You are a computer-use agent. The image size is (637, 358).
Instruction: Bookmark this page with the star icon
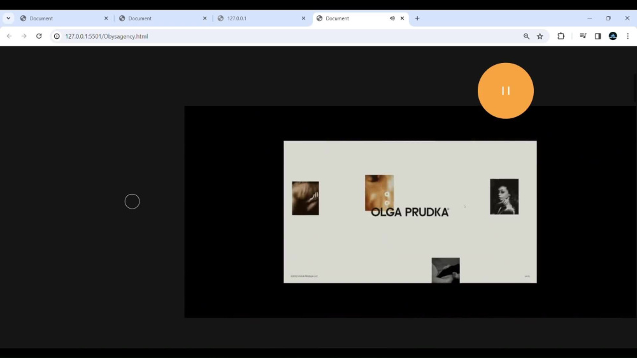tap(540, 36)
